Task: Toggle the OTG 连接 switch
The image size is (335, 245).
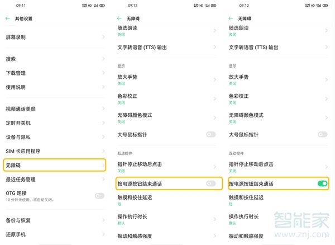Action: click(x=99, y=195)
